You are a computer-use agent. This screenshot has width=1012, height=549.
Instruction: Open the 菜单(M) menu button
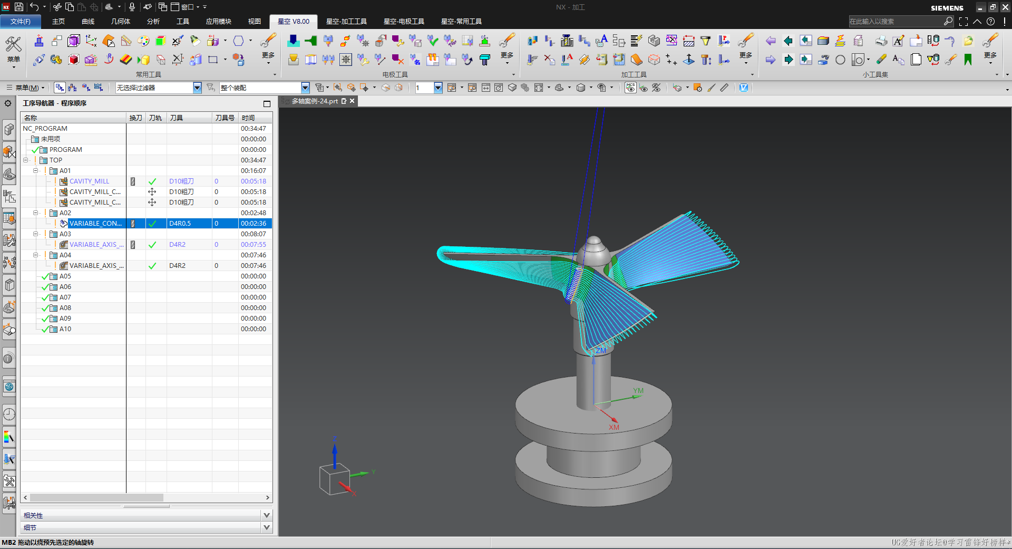point(26,88)
